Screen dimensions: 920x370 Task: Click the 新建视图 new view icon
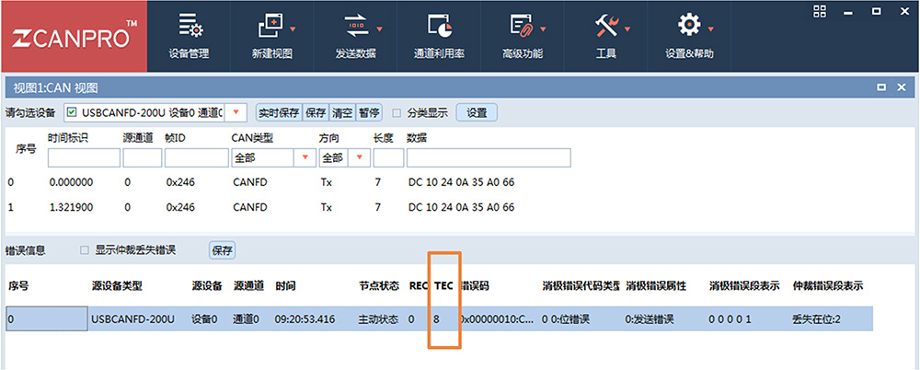[271, 26]
